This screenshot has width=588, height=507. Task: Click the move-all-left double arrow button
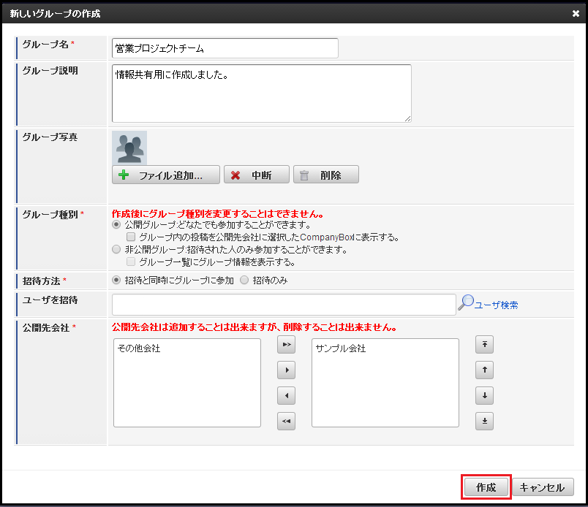pos(286,421)
